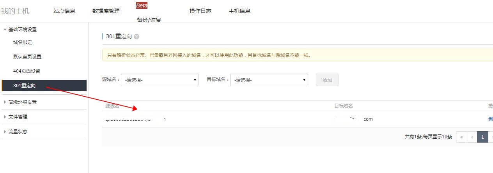Open the 站点信息 tab

pos(64,11)
